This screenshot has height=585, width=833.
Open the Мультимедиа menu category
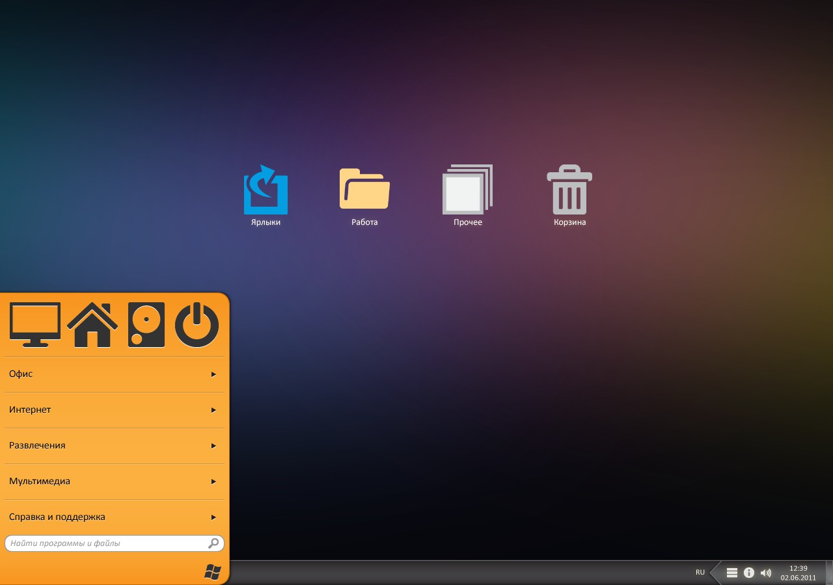pyautogui.click(x=115, y=482)
